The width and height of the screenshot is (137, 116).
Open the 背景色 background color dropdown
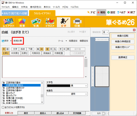tap(67, 94)
